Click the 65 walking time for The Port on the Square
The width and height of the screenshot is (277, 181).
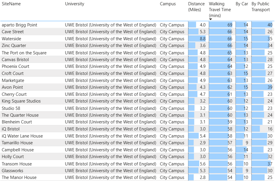[x=230, y=53]
